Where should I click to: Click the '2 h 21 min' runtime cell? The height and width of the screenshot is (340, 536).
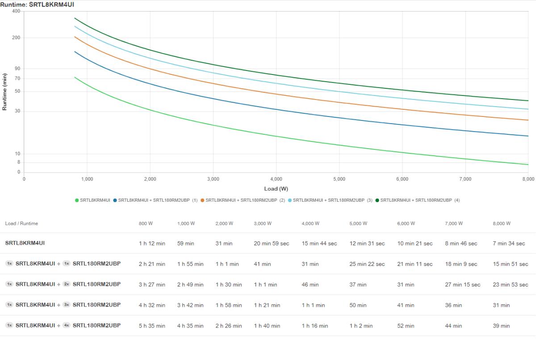[x=152, y=264]
